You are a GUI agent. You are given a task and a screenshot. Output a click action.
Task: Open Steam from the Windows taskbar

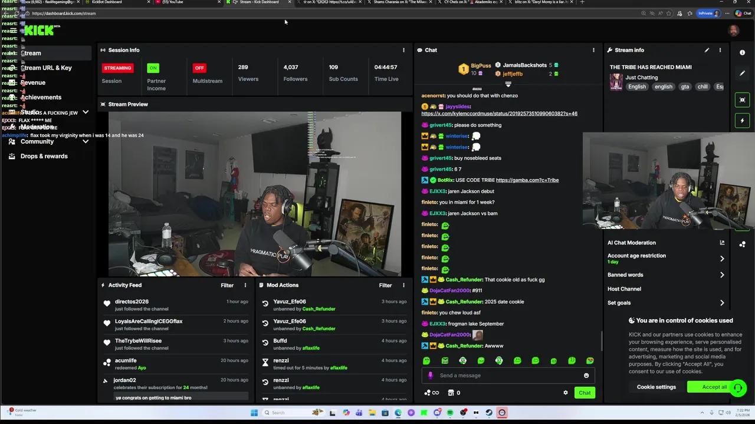point(489,413)
